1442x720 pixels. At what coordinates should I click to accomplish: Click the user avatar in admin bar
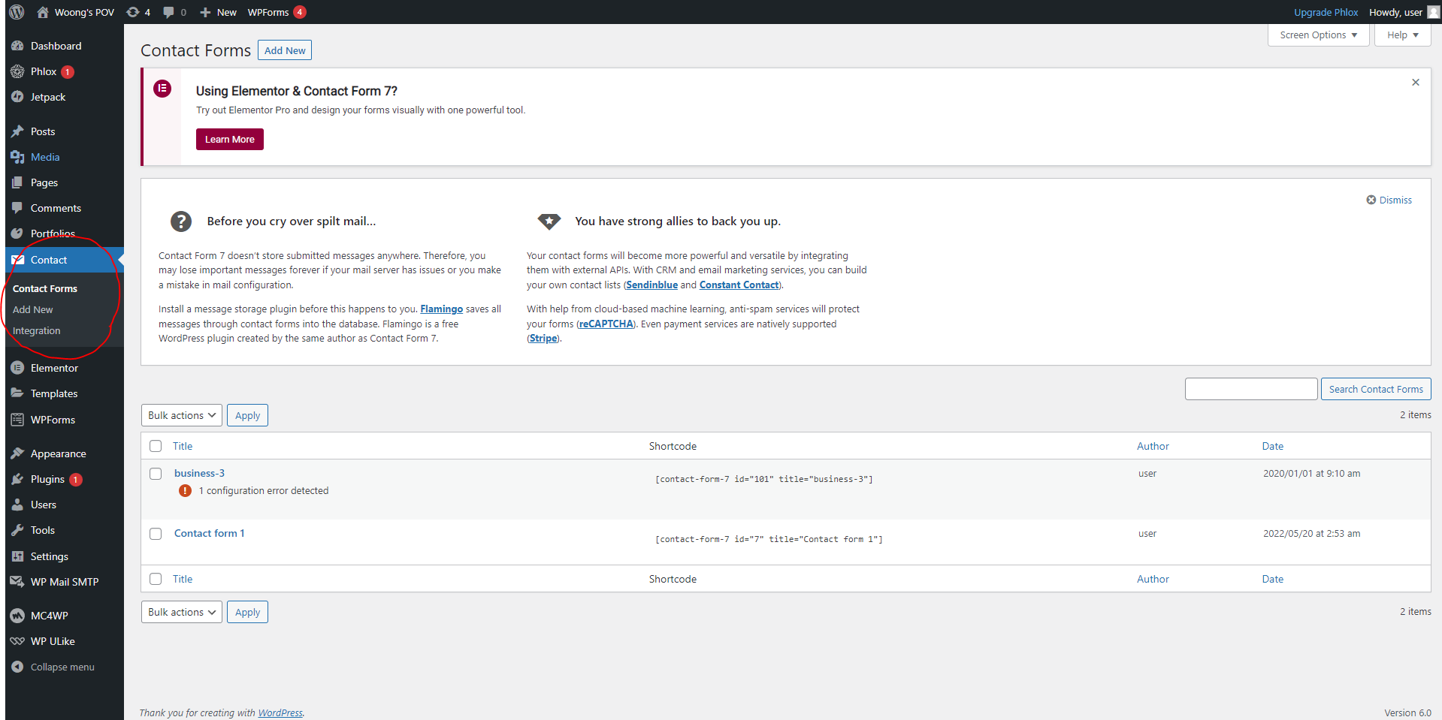(1433, 12)
